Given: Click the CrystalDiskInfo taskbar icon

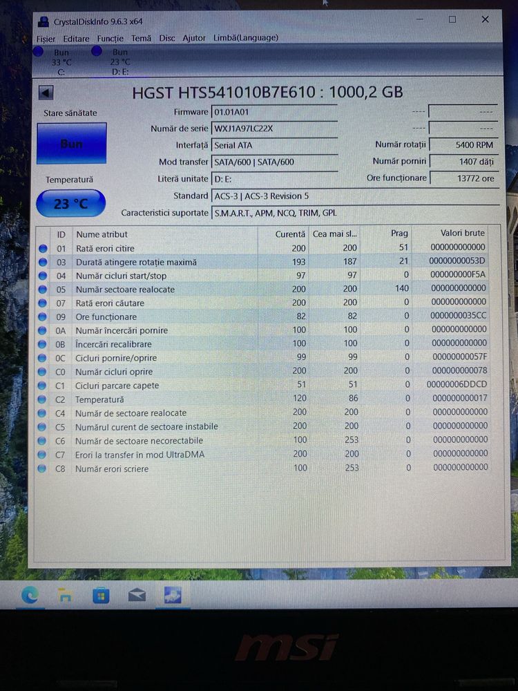Looking at the screenshot, I should pos(172,596).
